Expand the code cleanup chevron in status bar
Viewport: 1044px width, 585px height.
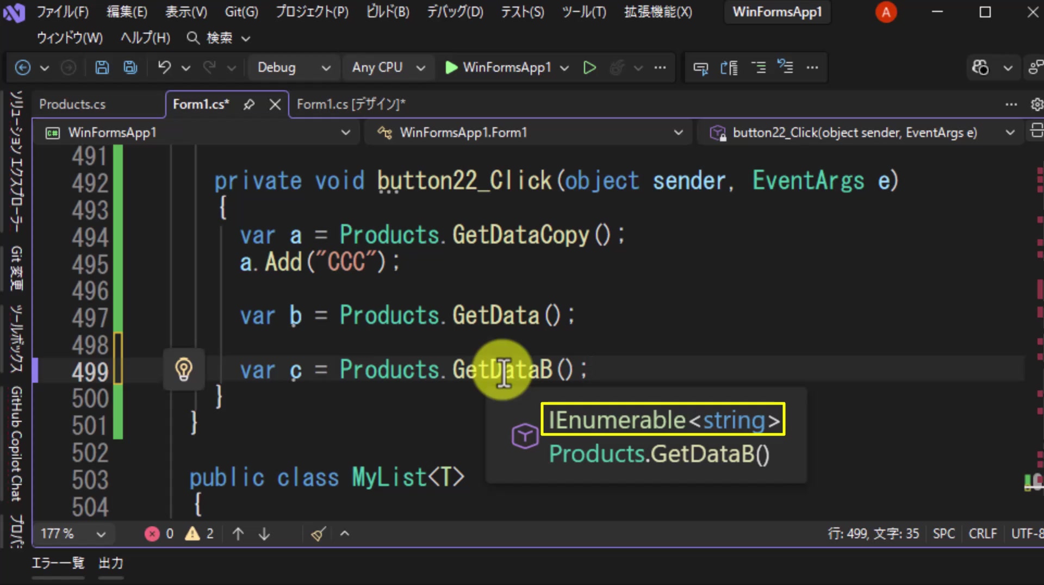point(345,534)
